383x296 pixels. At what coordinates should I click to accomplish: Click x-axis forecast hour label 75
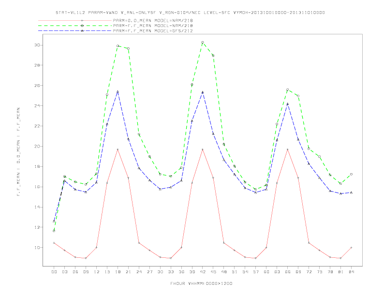click(320, 272)
